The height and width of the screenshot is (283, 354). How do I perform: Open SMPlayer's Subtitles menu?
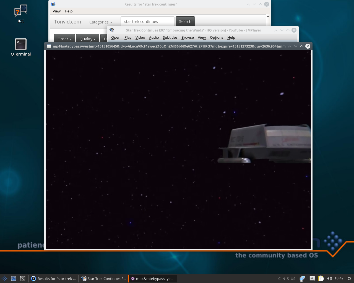[x=170, y=38]
